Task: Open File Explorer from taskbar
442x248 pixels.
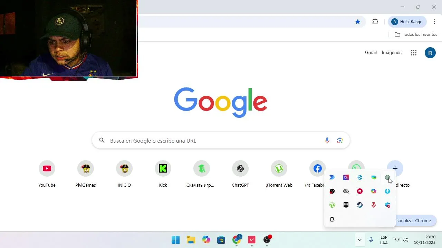Action: coord(191,240)
